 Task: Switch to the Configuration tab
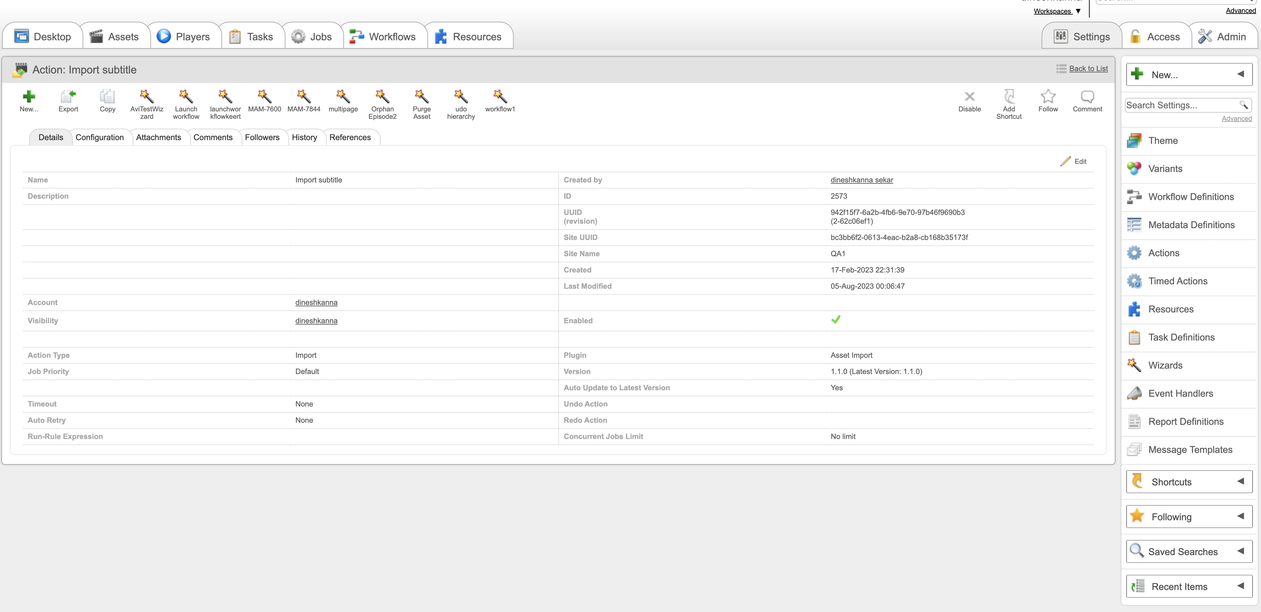tap(99, 137)
